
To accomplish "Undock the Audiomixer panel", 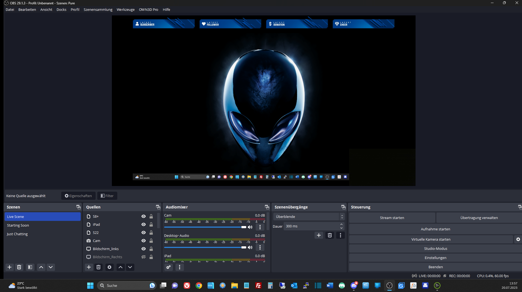I will click(x=267, y=207).
